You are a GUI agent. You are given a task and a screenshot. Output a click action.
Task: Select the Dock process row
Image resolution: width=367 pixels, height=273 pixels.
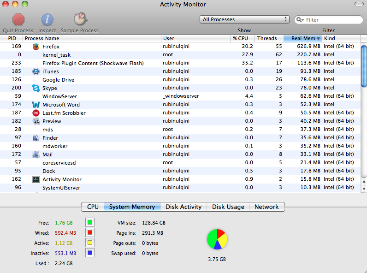point(180,171)
